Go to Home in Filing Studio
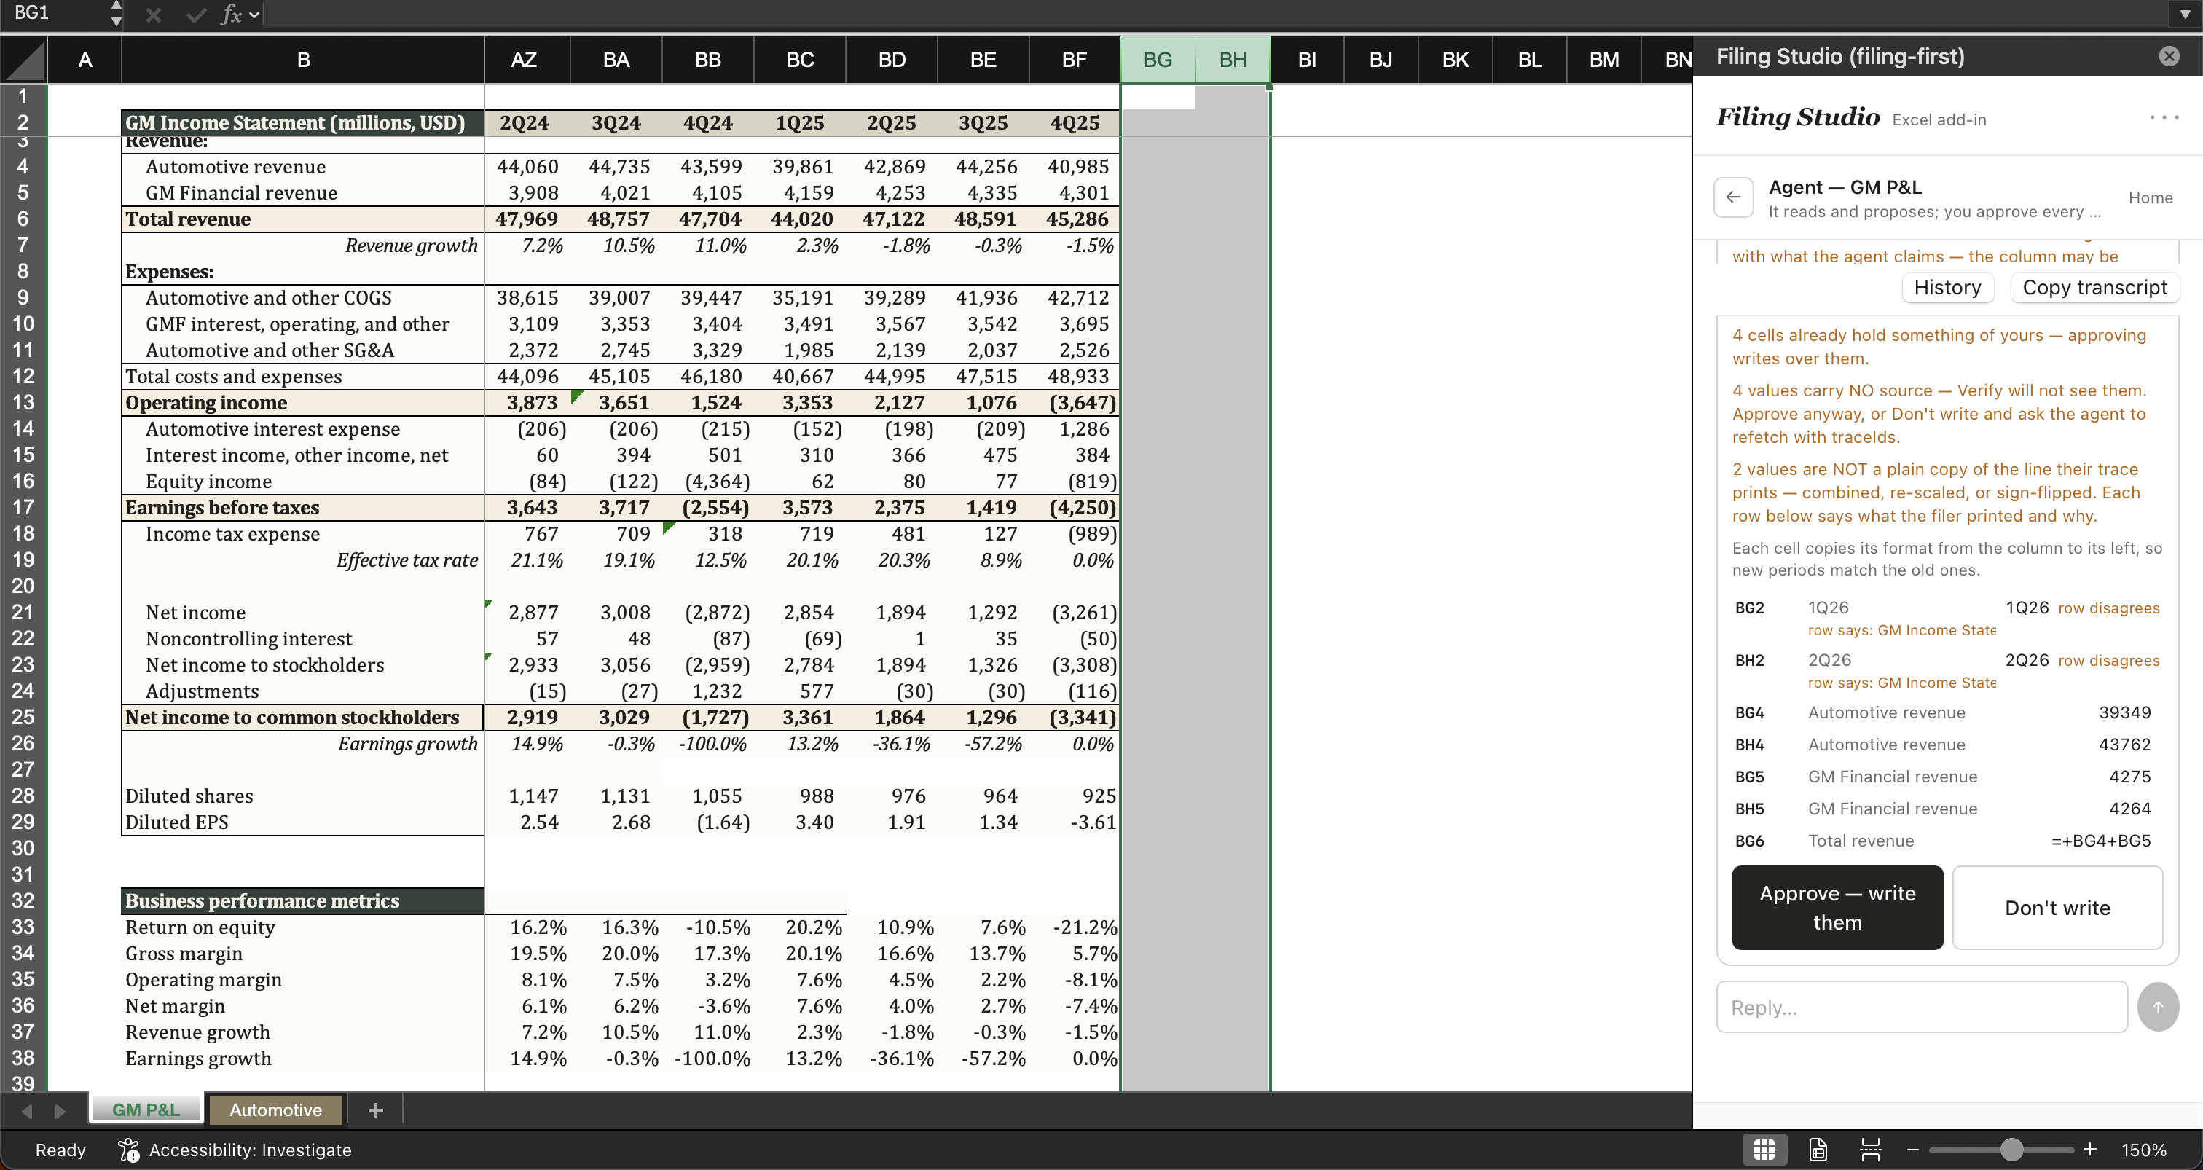Image resolution: width=2203 pixels, height=1170 pixels. tap(2150, 197)
